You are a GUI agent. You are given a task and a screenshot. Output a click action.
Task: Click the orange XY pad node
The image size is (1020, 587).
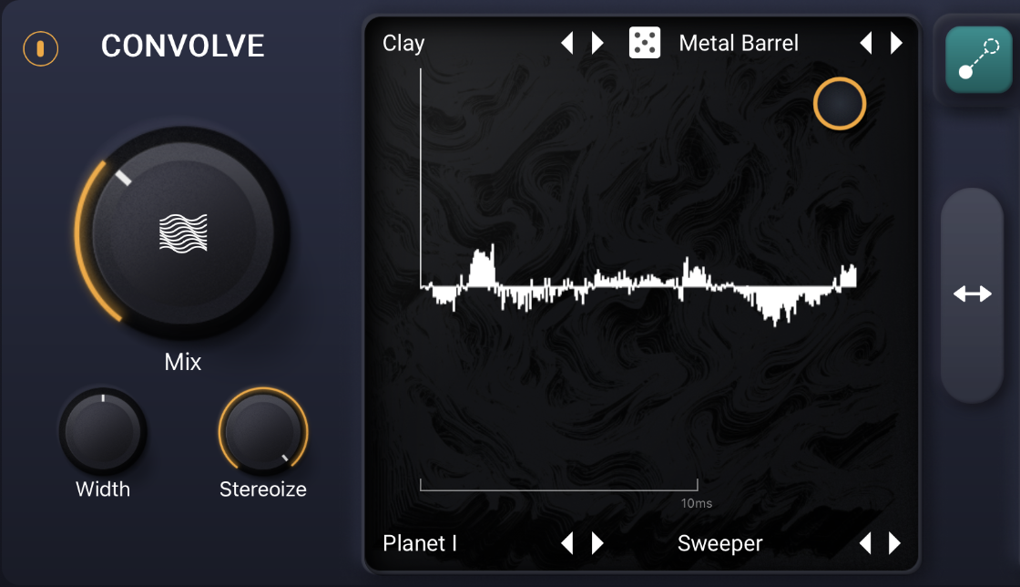click(839, 104)
